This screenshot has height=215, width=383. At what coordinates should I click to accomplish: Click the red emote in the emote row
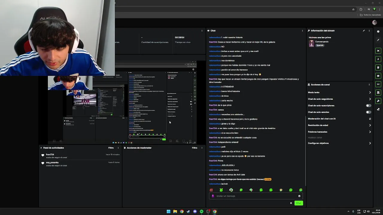click(x=211, y=190)
